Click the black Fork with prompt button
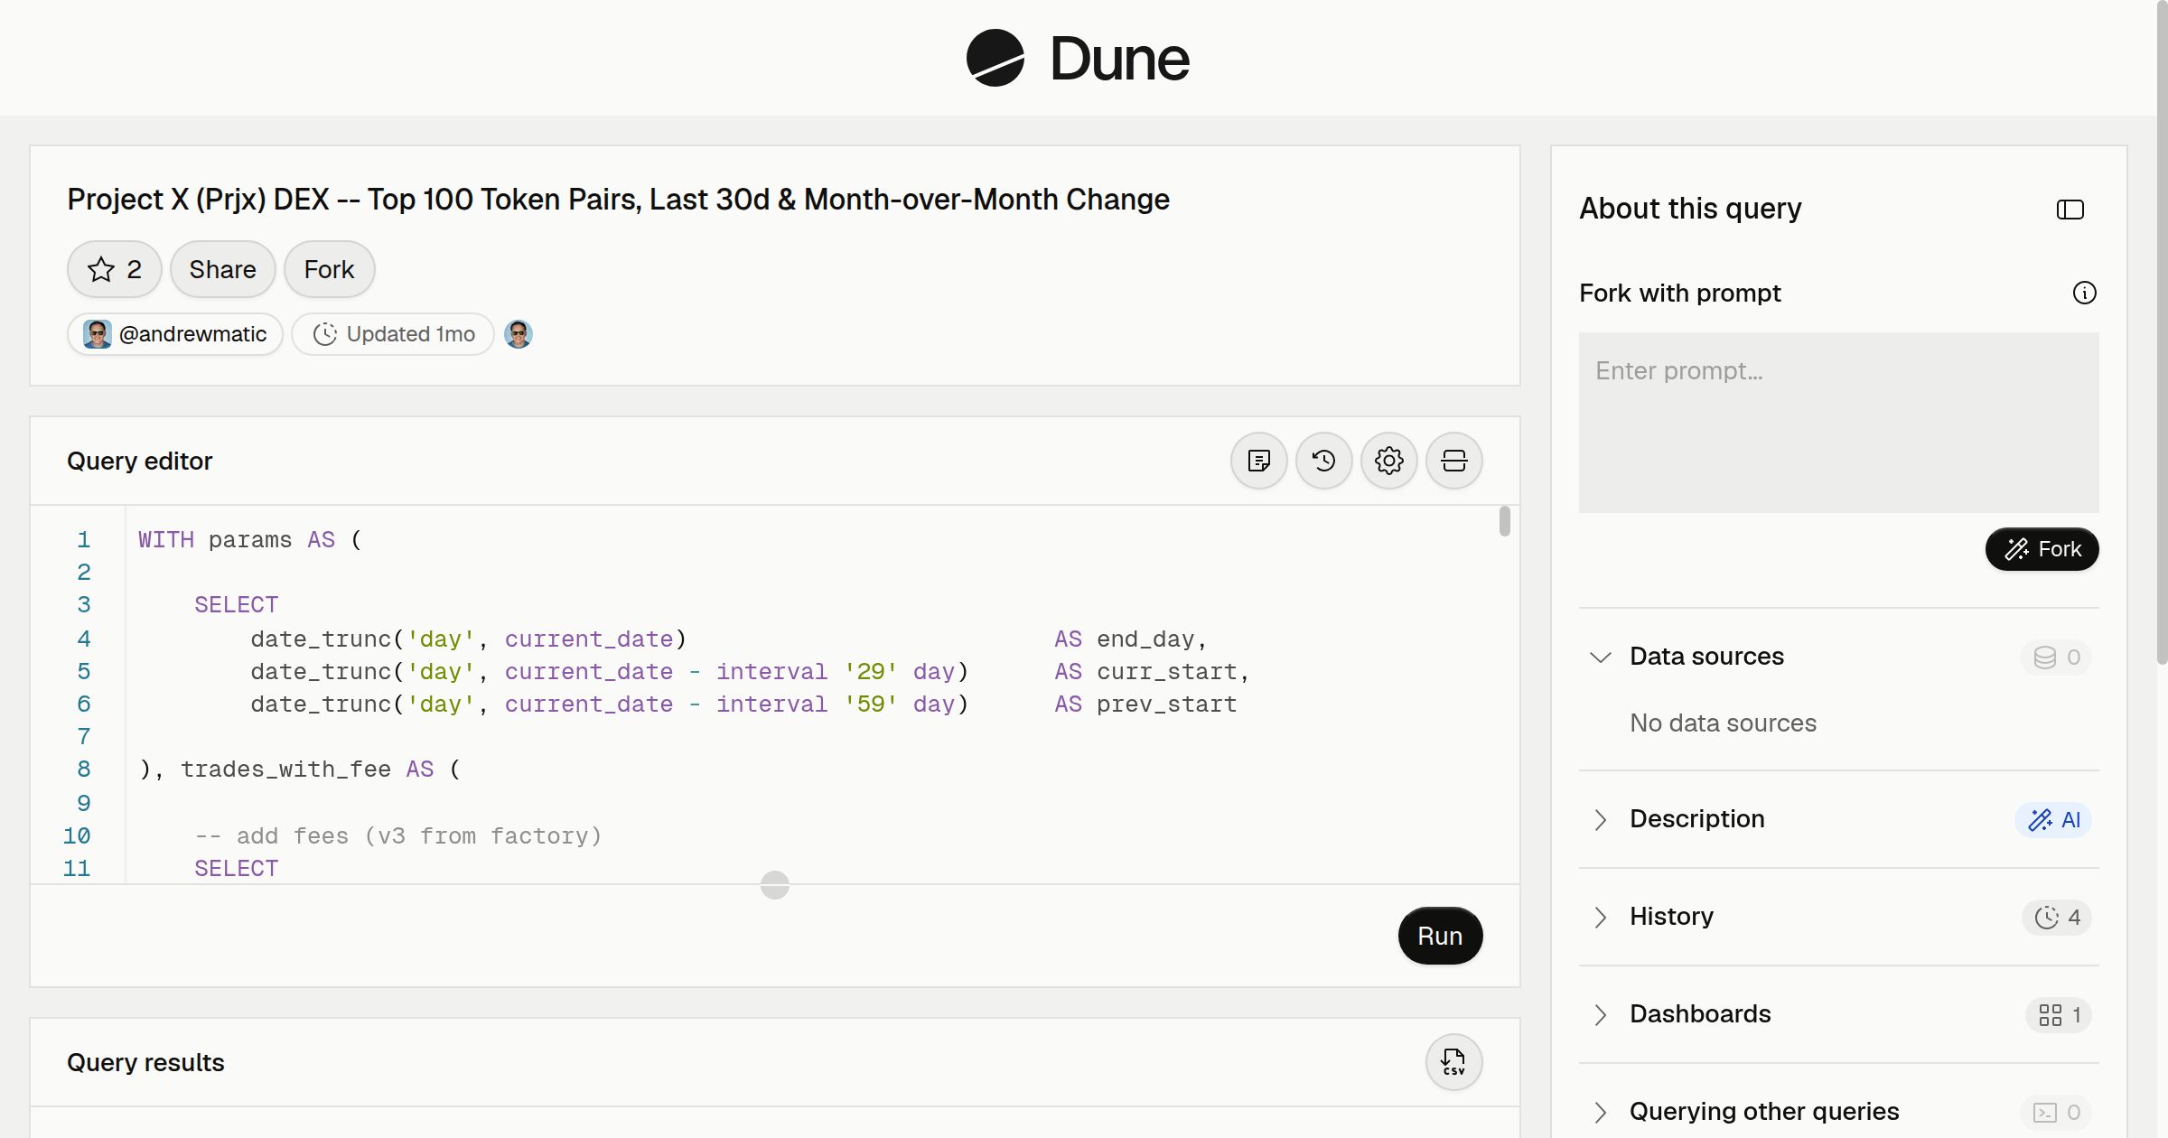The height and width of the screenshot is (1138, 2168). 2042,549
